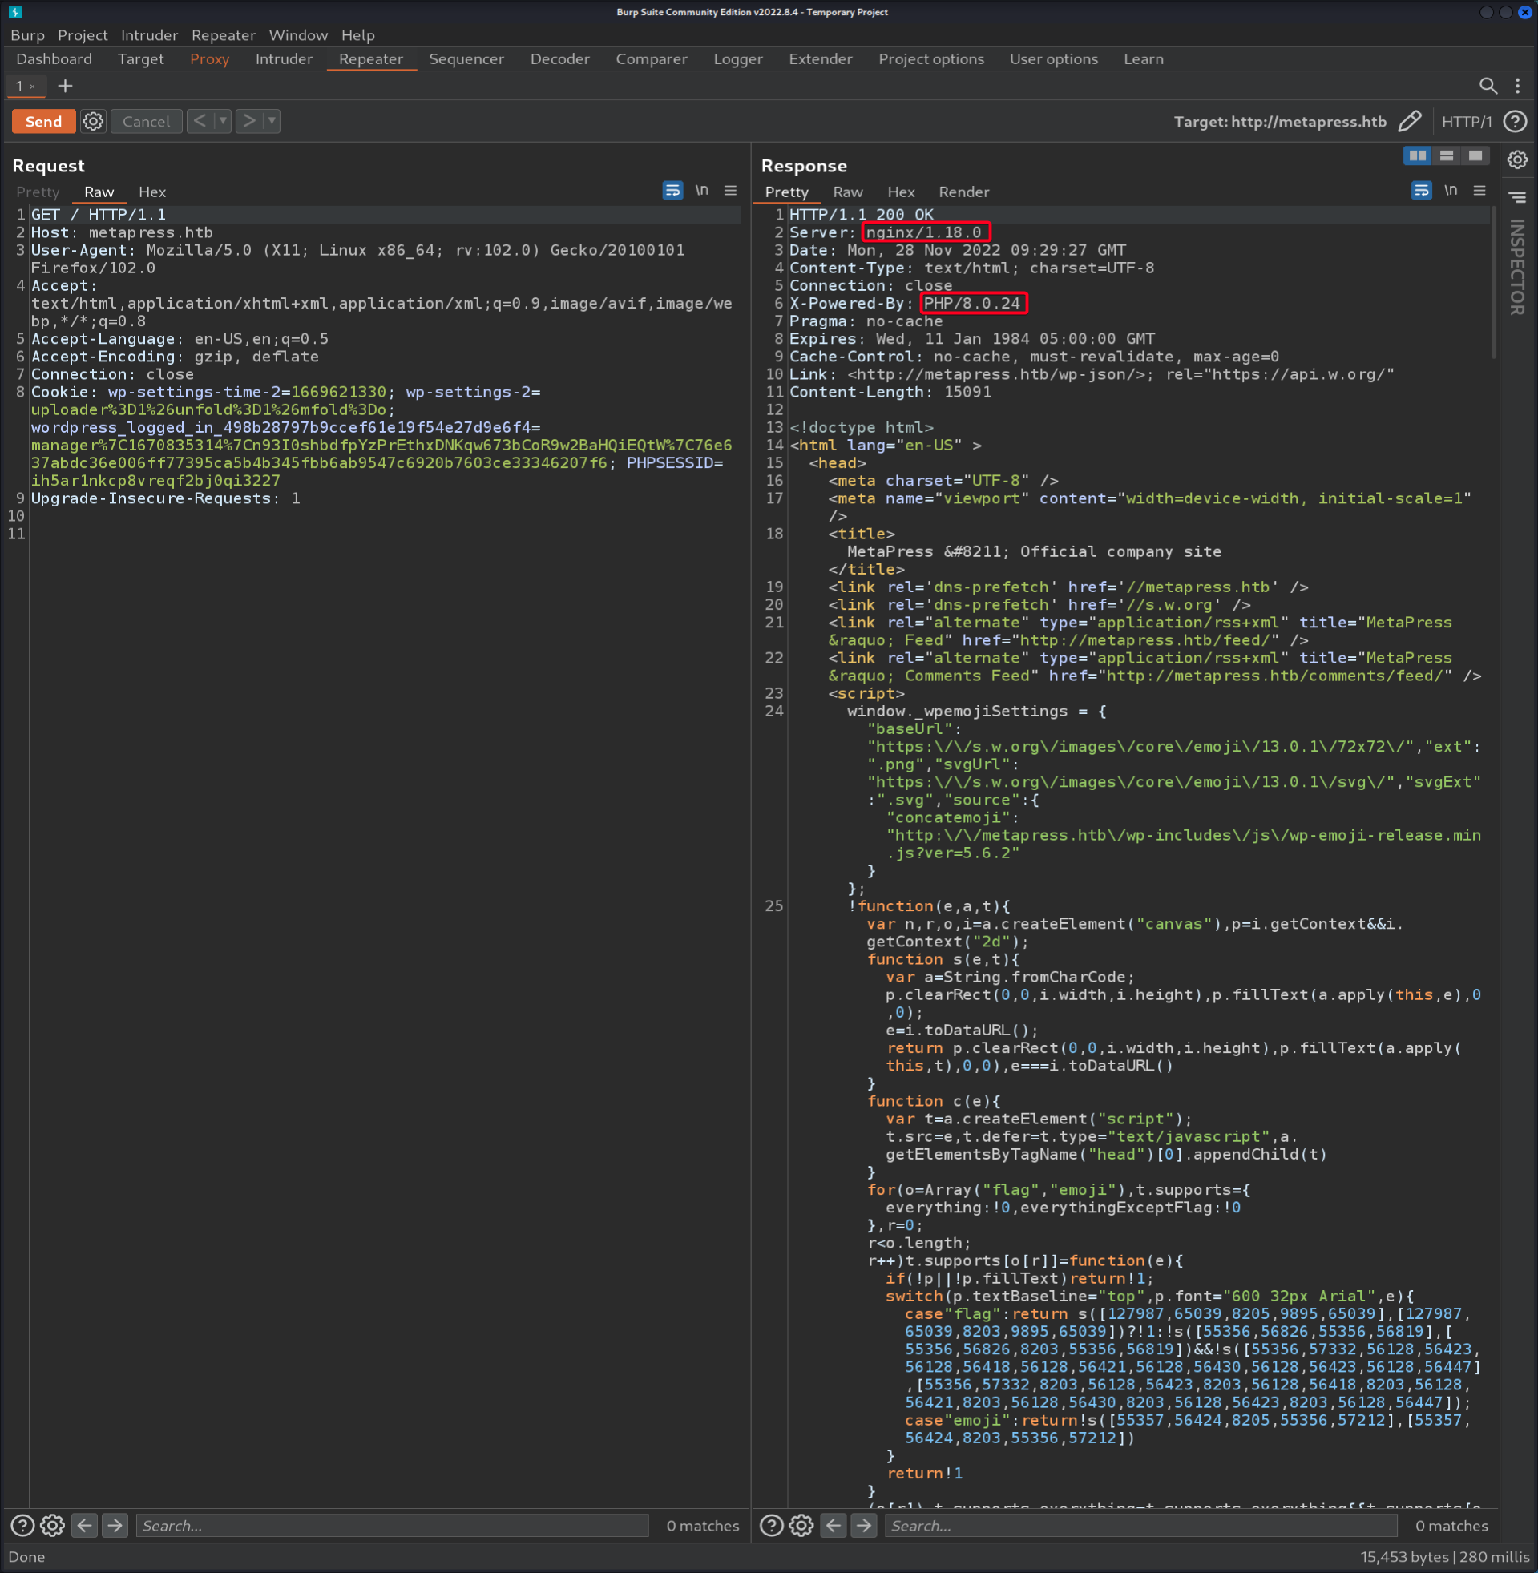This screenshot has width=1538, height=1573.
Task: Add a new Repeater tab
Action: pos(66,86)
